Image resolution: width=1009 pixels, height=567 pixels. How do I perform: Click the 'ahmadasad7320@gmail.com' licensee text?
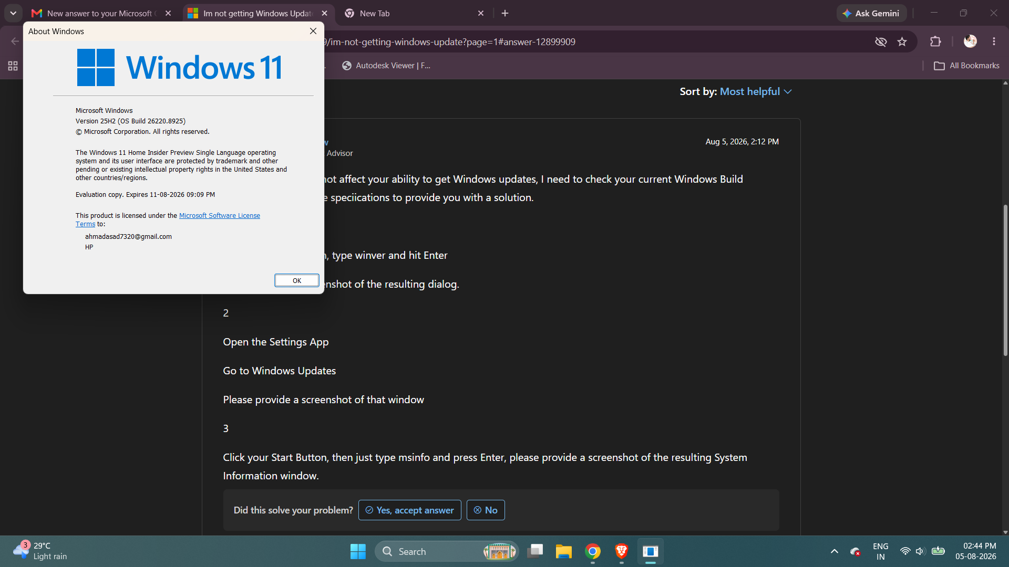(128, 237)
